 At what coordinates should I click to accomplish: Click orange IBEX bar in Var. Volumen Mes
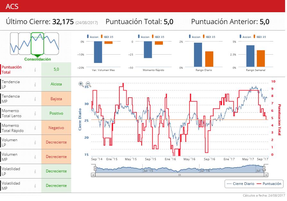coord(108,42)
